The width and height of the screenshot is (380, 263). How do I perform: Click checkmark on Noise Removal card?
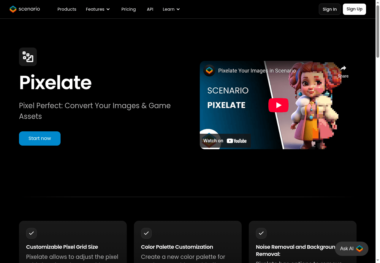click(261, 233)
